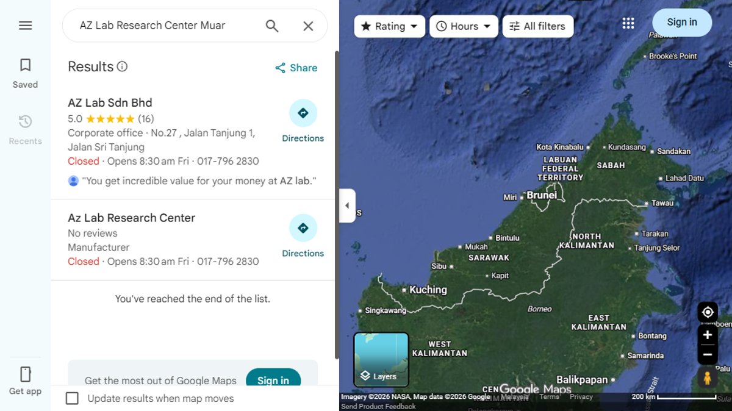Click the Singkawang map label
This screenshot has height=411, width=732.
[386, 310]
